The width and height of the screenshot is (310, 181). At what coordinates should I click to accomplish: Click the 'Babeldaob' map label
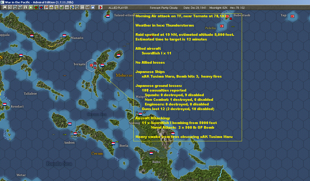[x=242, y=15]
